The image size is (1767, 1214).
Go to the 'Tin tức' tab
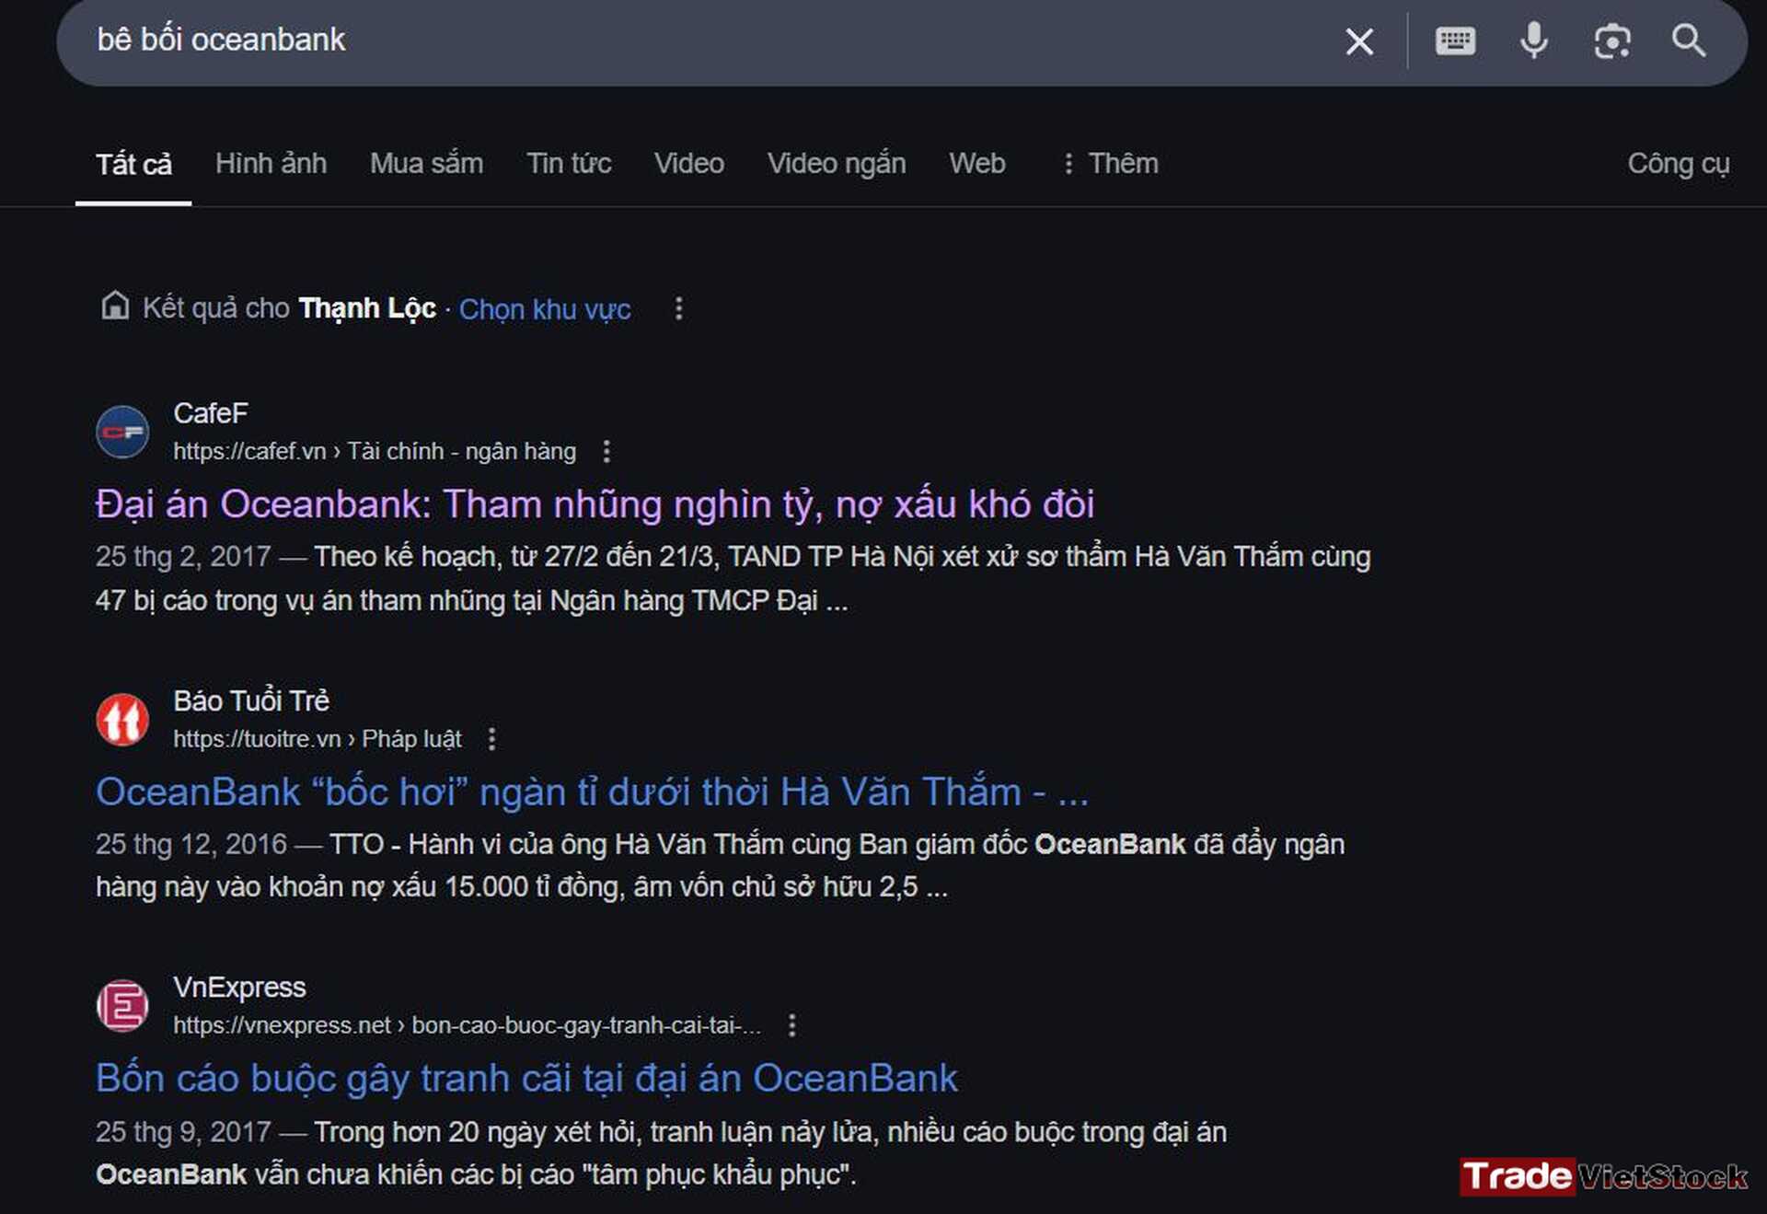(569, 164)
